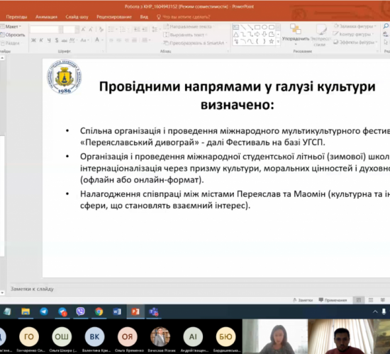The width and height of the screenshot is (390, 354).
Task: Launch Google Chrome from taskbar
Action: click(99, 312)
